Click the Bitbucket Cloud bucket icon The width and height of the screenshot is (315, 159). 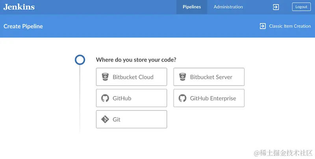[x=105, y=77]
